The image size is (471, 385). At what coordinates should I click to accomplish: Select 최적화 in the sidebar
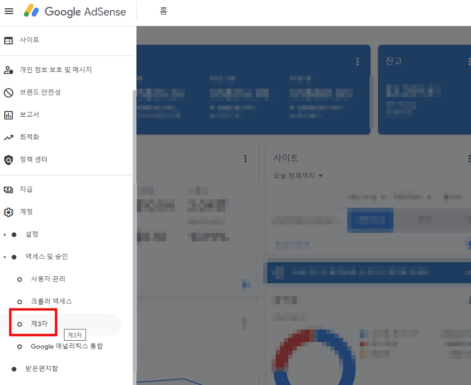coord(29,137)
